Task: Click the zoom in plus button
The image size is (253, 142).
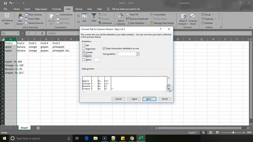Action: (x=244, y=133)
